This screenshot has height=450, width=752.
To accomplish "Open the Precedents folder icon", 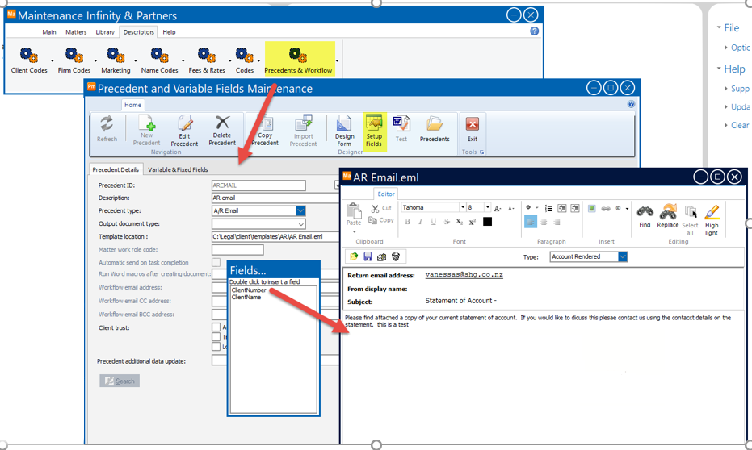I will 435,128.
